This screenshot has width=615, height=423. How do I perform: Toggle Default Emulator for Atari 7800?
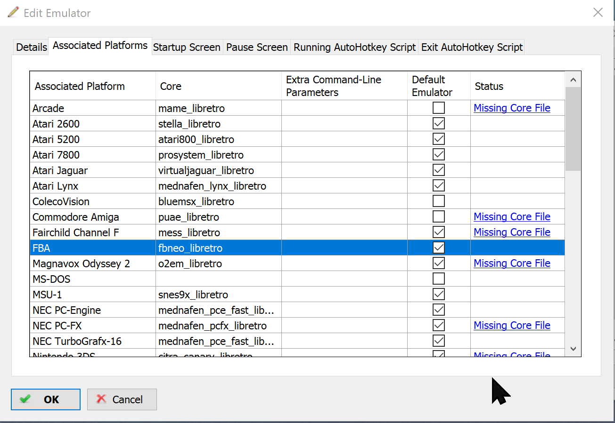coord(439,154)
